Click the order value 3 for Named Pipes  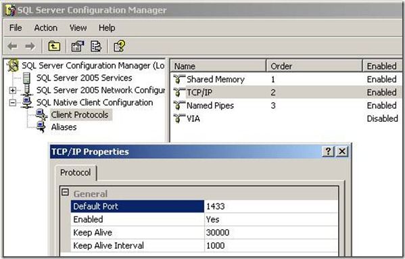coord(273,105)
